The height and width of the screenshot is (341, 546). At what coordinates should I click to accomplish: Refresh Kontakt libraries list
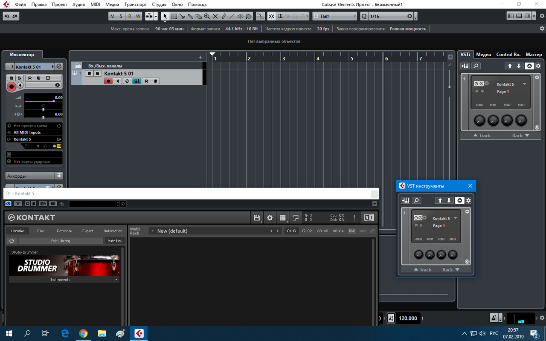point(12,241)
